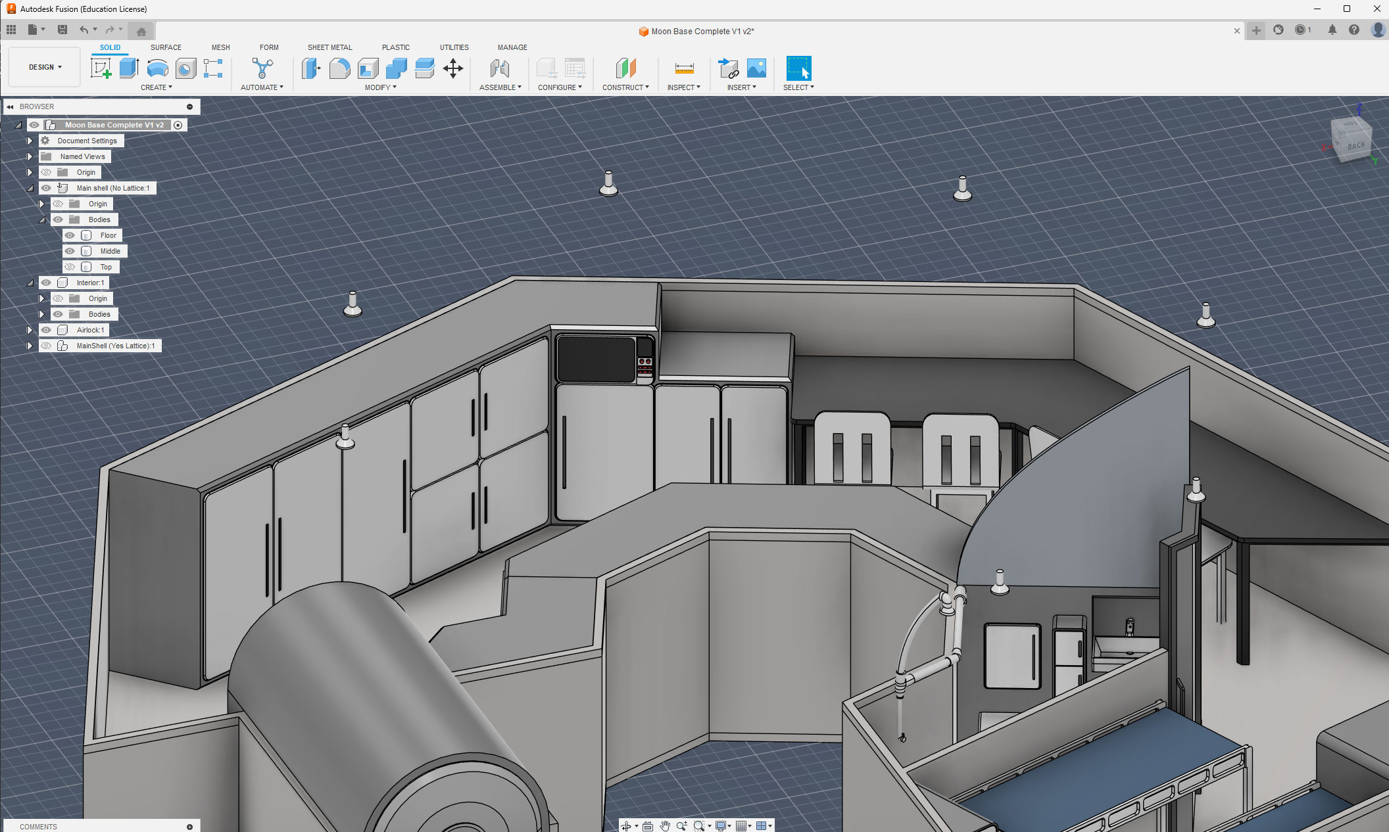Click the BACK face of ViewCube

pos(1355,145)
